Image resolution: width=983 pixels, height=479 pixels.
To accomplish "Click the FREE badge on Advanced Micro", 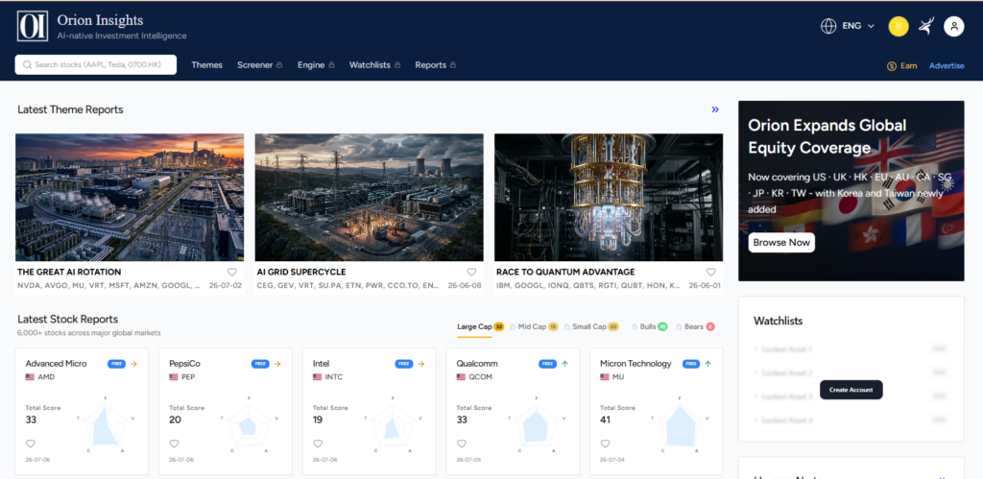I will click(116, 364).
